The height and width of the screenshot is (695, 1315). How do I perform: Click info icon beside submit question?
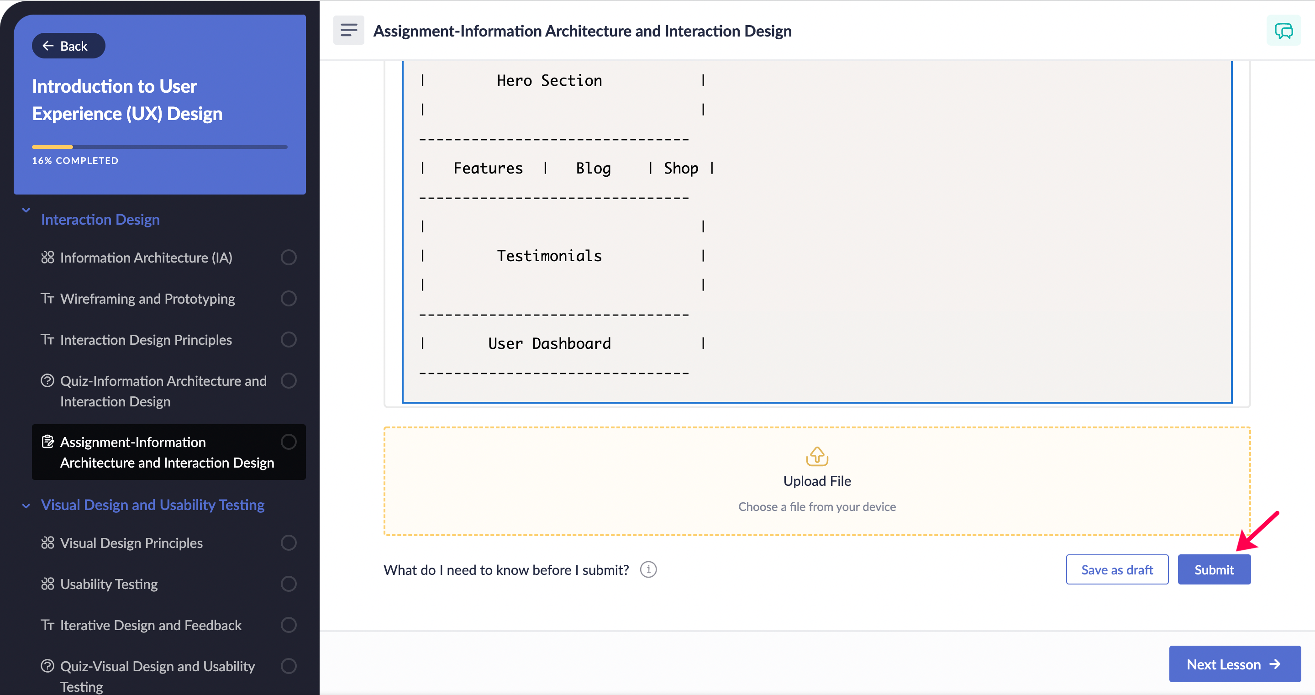coord(648,569)
